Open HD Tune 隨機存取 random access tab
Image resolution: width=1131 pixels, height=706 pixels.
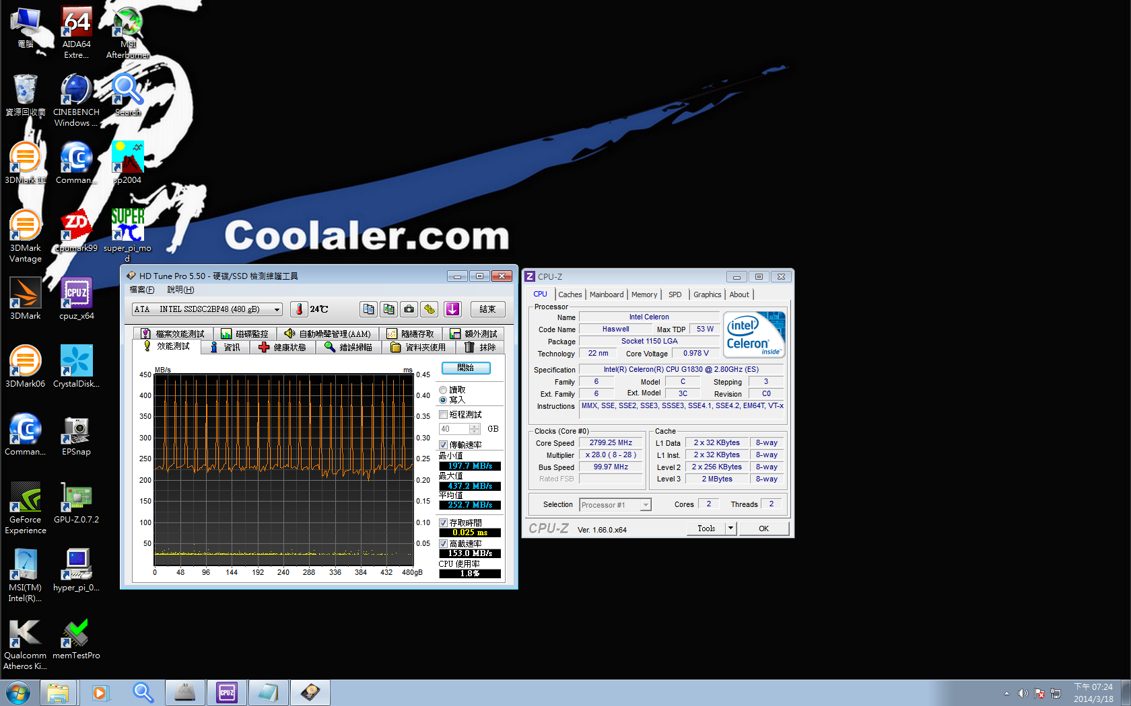click(x=410, y=334)
